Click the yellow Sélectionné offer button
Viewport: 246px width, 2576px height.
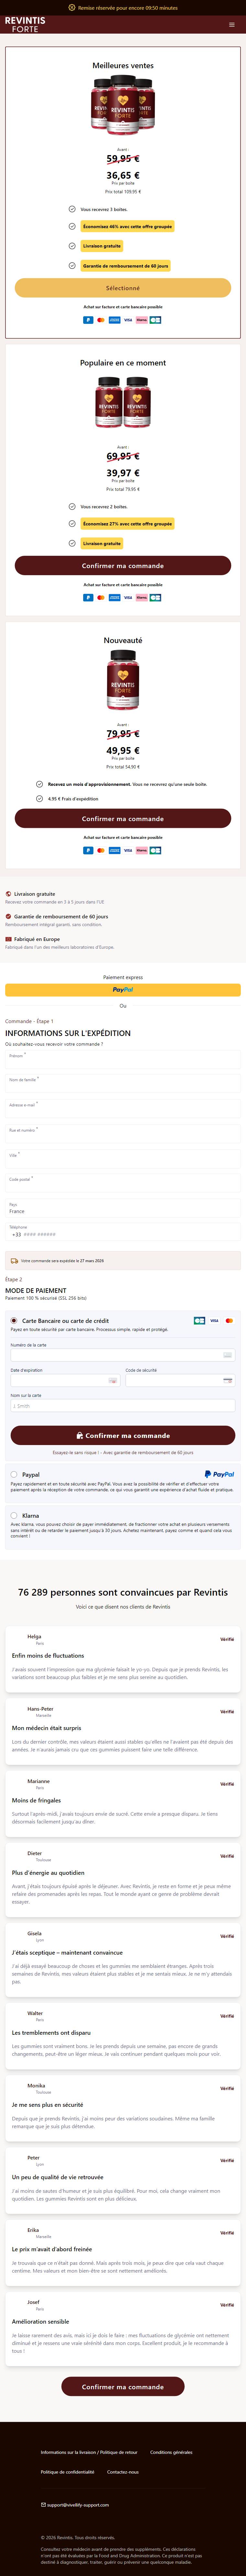pyautogui.click(x=123, y=288)
